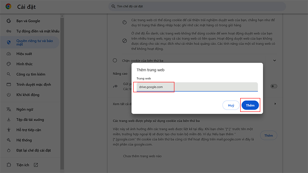
Task: Cancel the dialog with "Huỷ" button
Action: point(231,105)
